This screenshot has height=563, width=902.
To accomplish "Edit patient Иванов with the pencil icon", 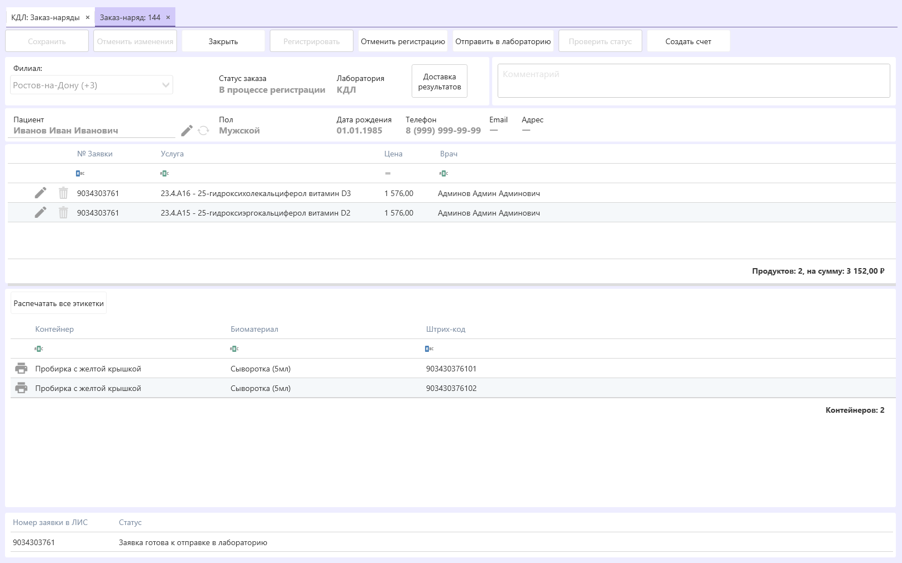I will [187, 131].
